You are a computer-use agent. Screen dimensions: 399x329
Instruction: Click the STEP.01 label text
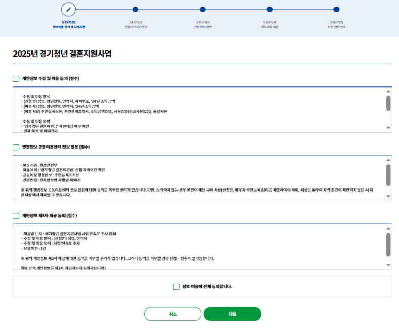tap(69, 22)
